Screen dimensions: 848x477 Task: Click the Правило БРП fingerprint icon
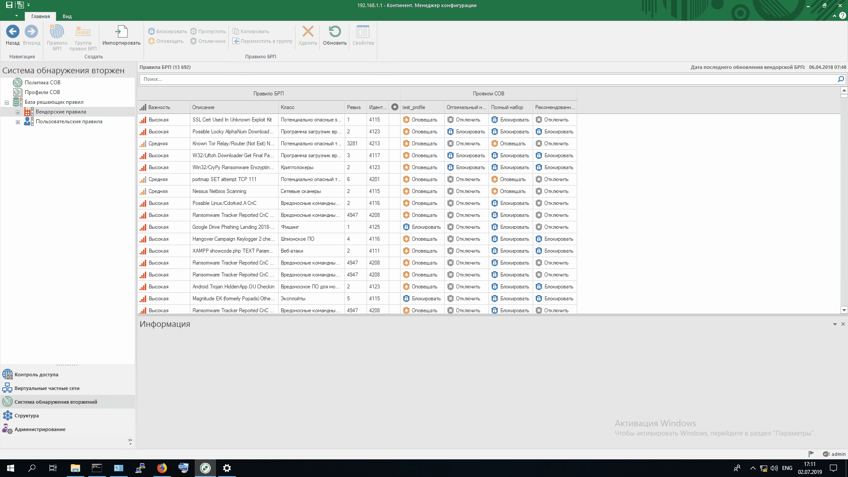point(57,32)
